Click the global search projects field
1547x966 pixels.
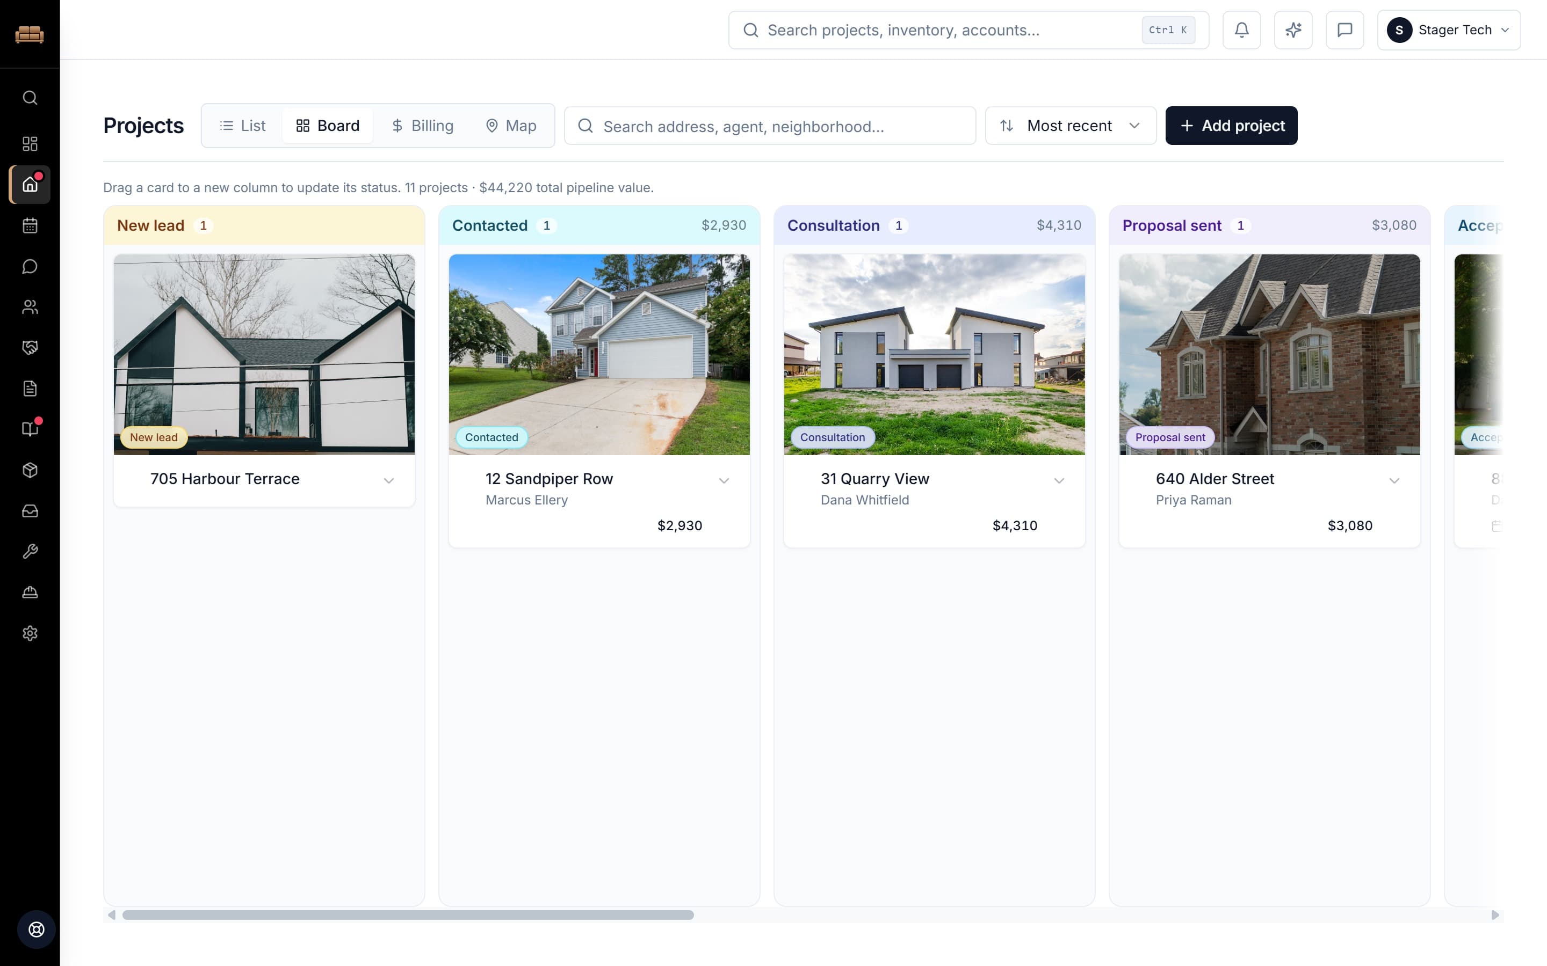click(x=968, y=30)
